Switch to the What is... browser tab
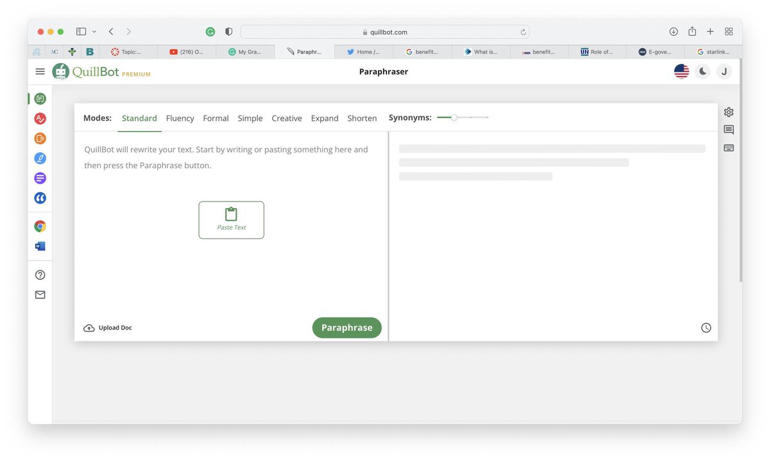The image size is (770, 461). click(481, 52)
